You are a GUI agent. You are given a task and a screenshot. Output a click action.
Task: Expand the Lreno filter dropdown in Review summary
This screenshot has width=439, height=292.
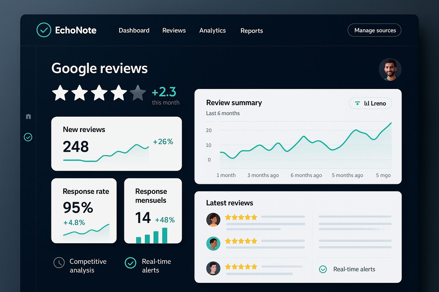coord(370,103)
